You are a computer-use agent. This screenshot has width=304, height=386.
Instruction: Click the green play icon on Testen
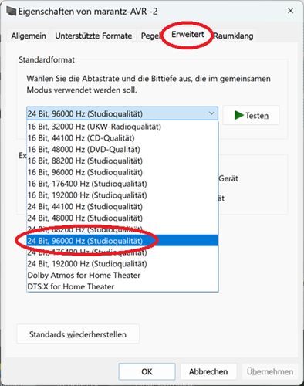(238, 115)
